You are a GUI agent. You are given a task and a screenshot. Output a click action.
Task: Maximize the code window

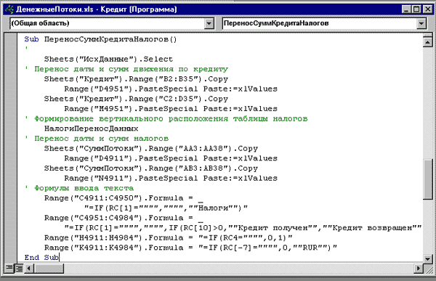click(x=417, y=9)
